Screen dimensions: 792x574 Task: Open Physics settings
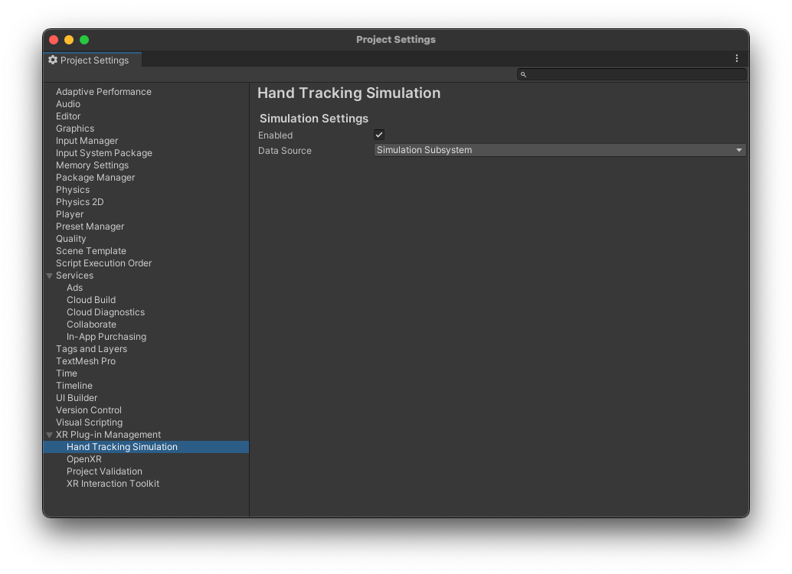pyautogui.click(x=73, y=190)
